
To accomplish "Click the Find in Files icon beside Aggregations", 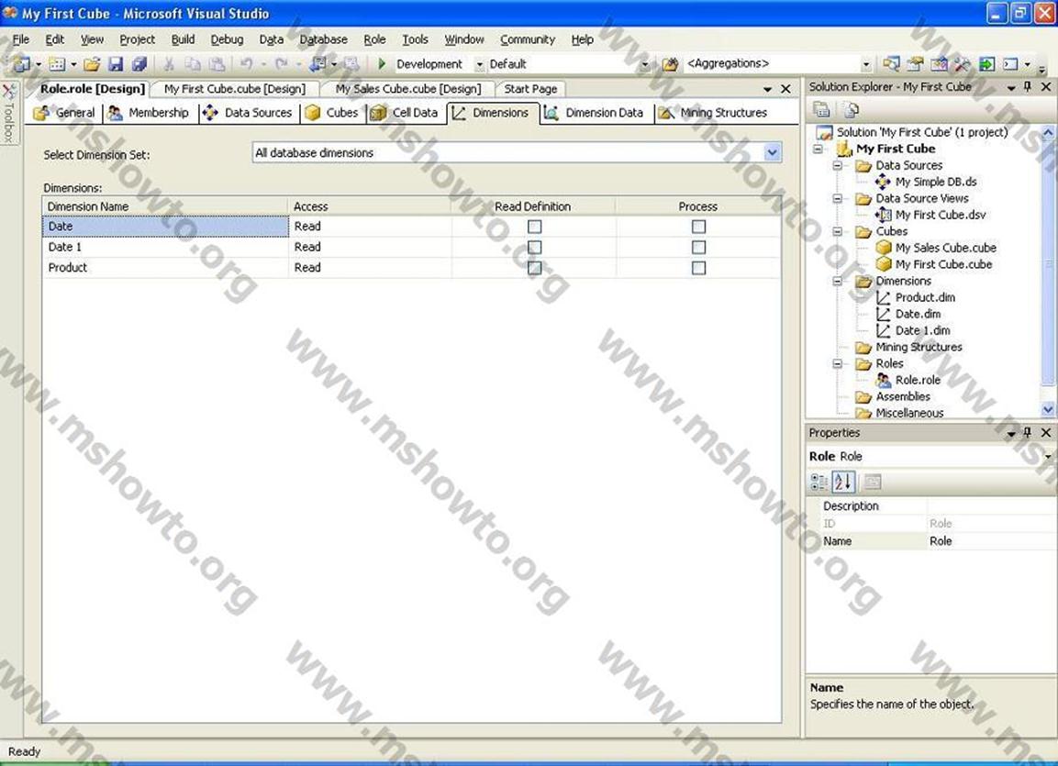I will (x=670, y=64).
